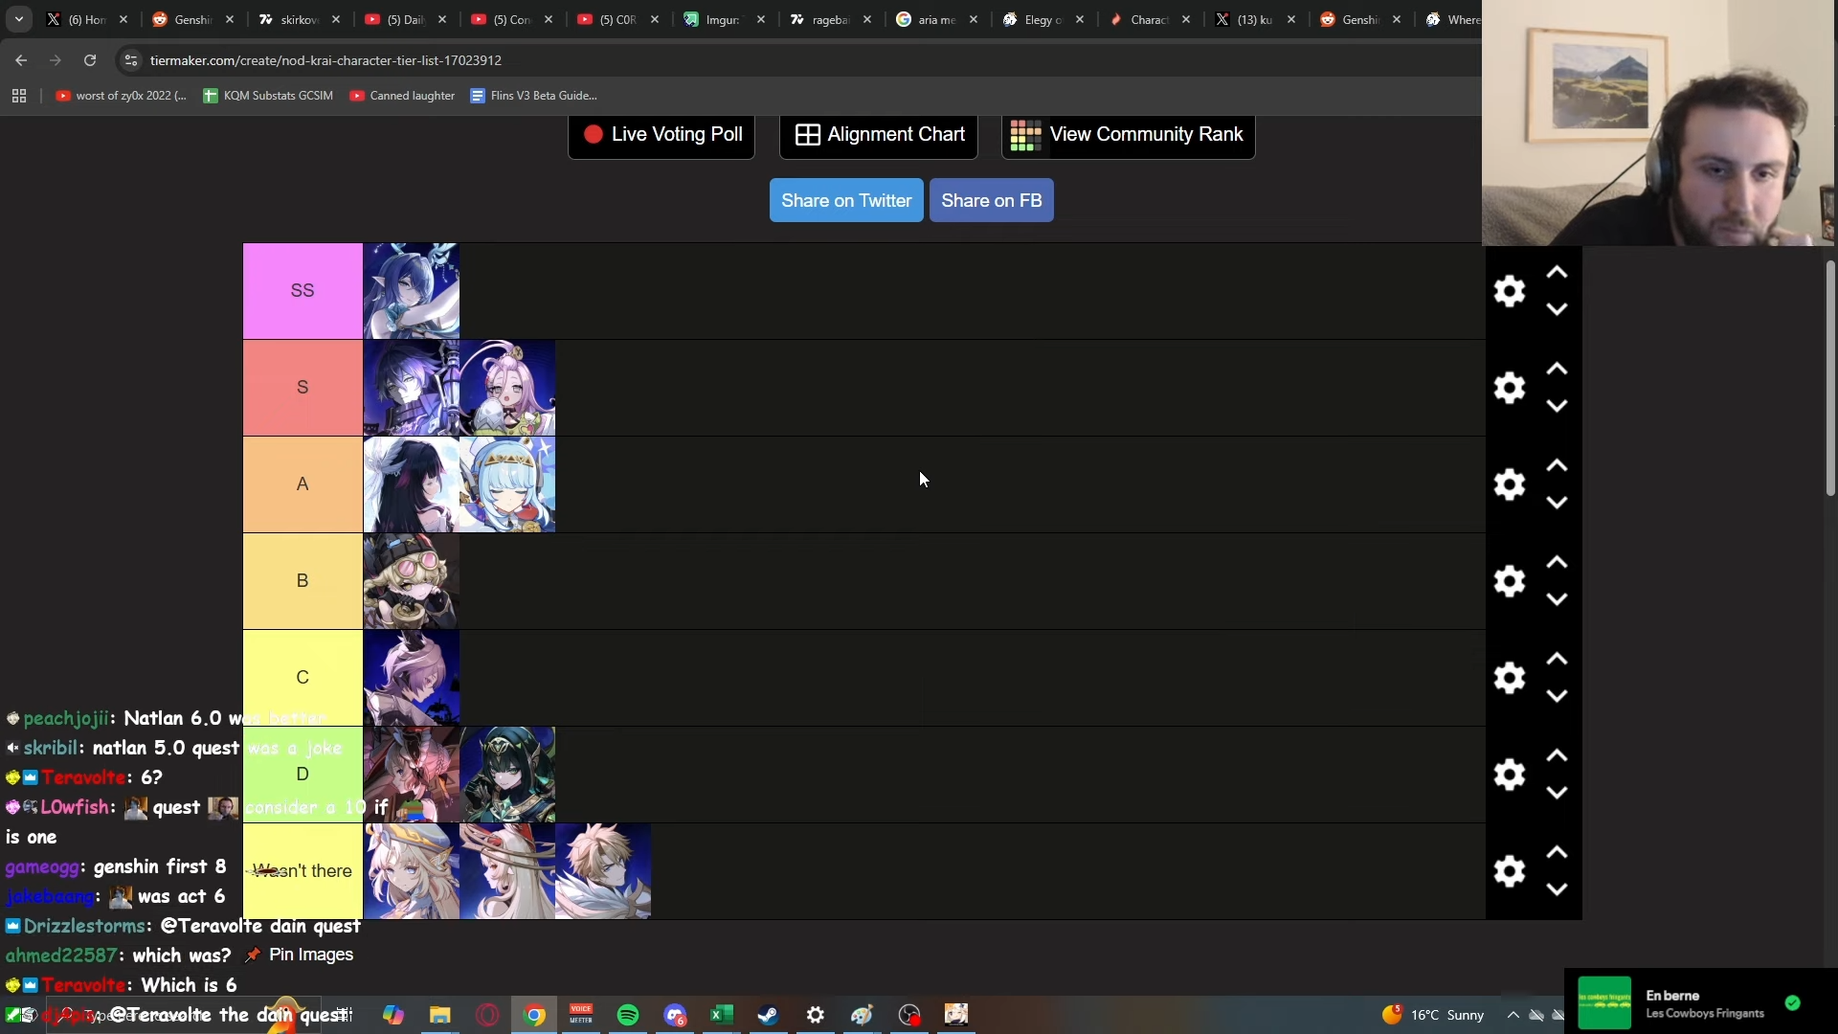
Task: Open settings gear for C tier row
Action: 1510,678
